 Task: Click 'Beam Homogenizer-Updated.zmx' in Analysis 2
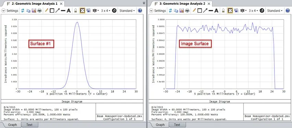(267, 116)
